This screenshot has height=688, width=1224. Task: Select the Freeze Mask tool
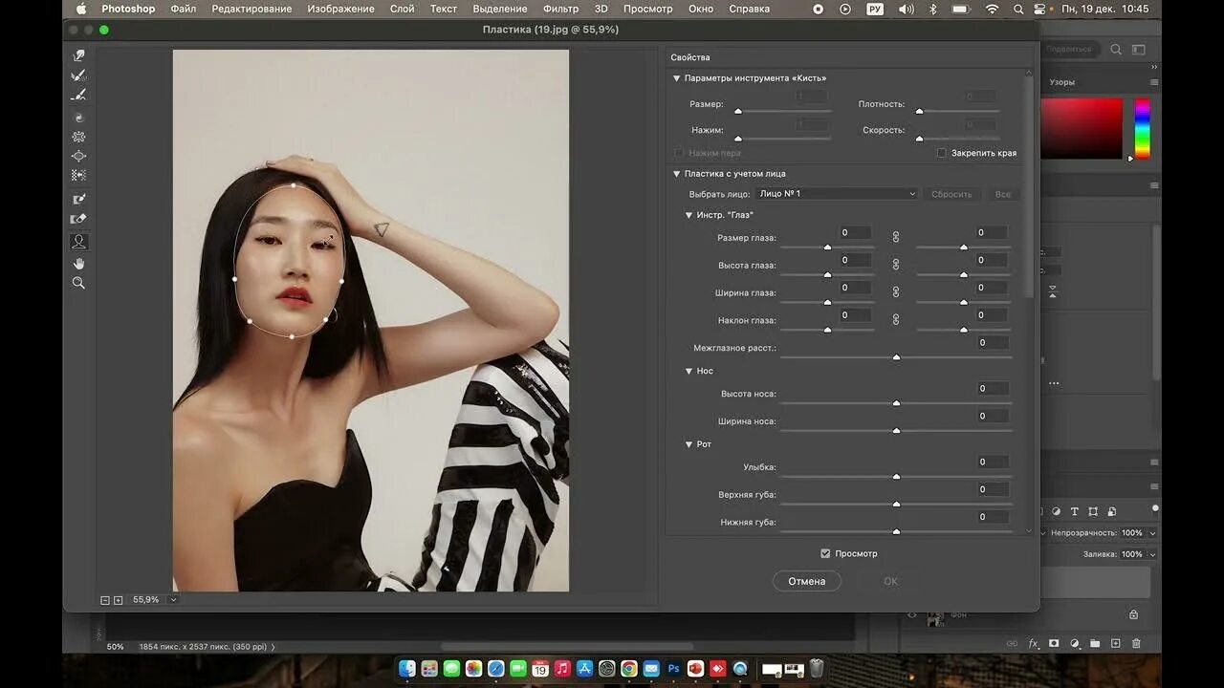(78, 199)
